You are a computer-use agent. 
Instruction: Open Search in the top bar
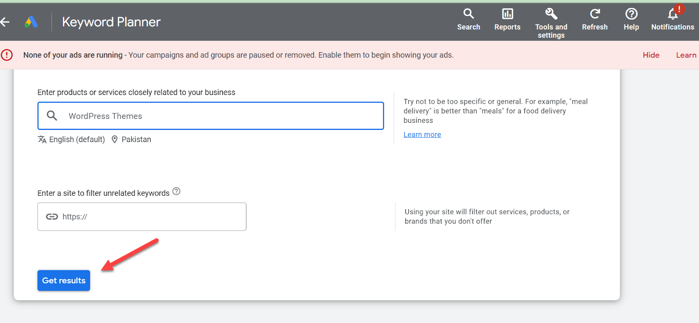[x=468, y=20]
